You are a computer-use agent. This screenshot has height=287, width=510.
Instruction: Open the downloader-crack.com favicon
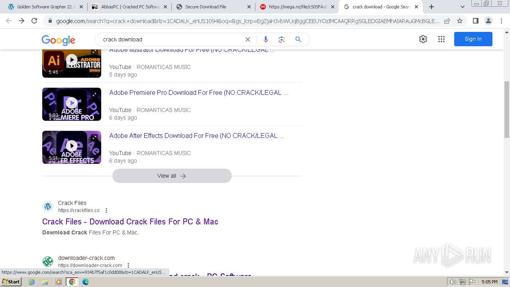(x=48, y=261)
